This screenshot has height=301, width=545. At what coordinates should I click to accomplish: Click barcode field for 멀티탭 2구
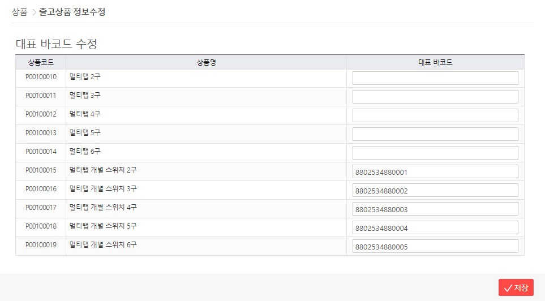pyautogui.click(x=435, y=78)
